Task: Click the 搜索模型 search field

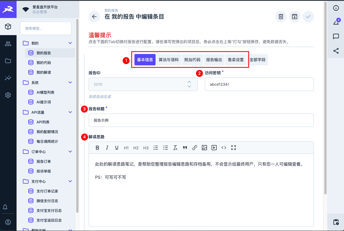Action: pos(46,28)
